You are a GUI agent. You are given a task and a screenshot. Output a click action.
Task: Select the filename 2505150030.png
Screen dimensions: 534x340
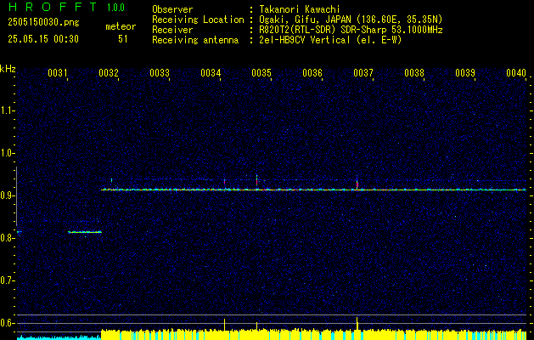point(43,23)
